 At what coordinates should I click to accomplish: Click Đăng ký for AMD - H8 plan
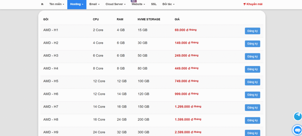(252, 120)
